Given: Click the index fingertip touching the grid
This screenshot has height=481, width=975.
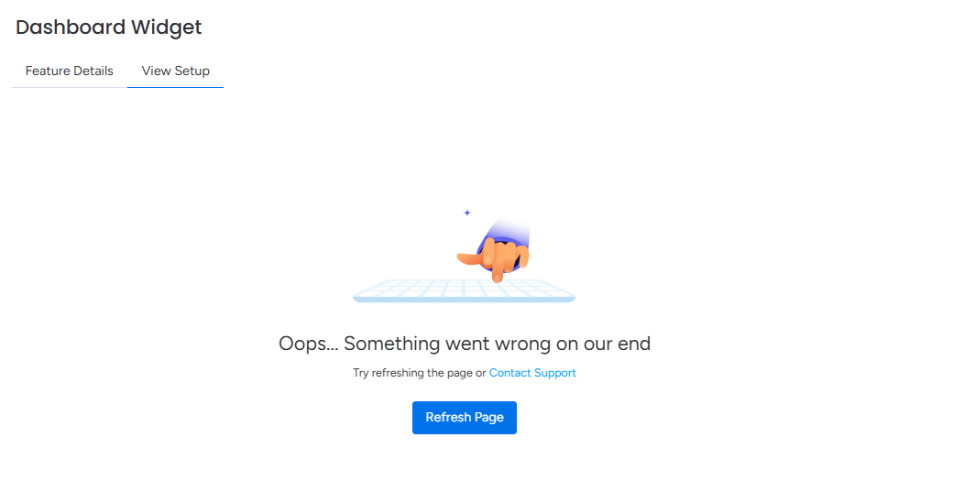Looking at the screenshot, I should coord(497,279).
